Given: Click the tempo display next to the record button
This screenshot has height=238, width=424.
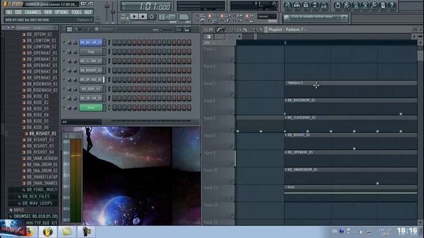Looking at the screenshot, I should [x=167, y=17].
